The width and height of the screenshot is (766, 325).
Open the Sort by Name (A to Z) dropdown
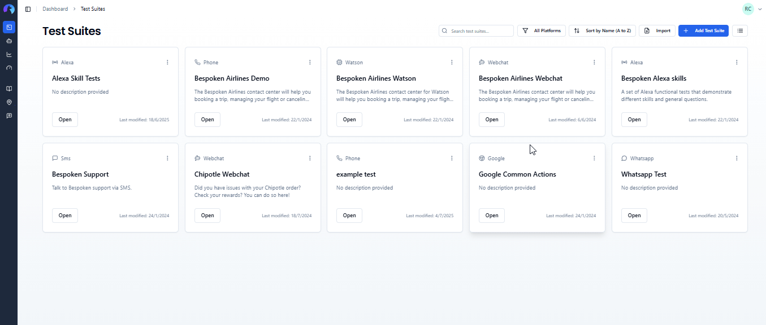[603, 31]
